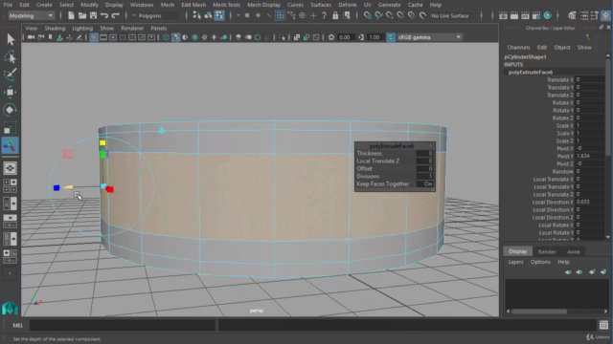
Task: Click the move layer up icon
Action: pyautogui.click(x=568, y=271)
